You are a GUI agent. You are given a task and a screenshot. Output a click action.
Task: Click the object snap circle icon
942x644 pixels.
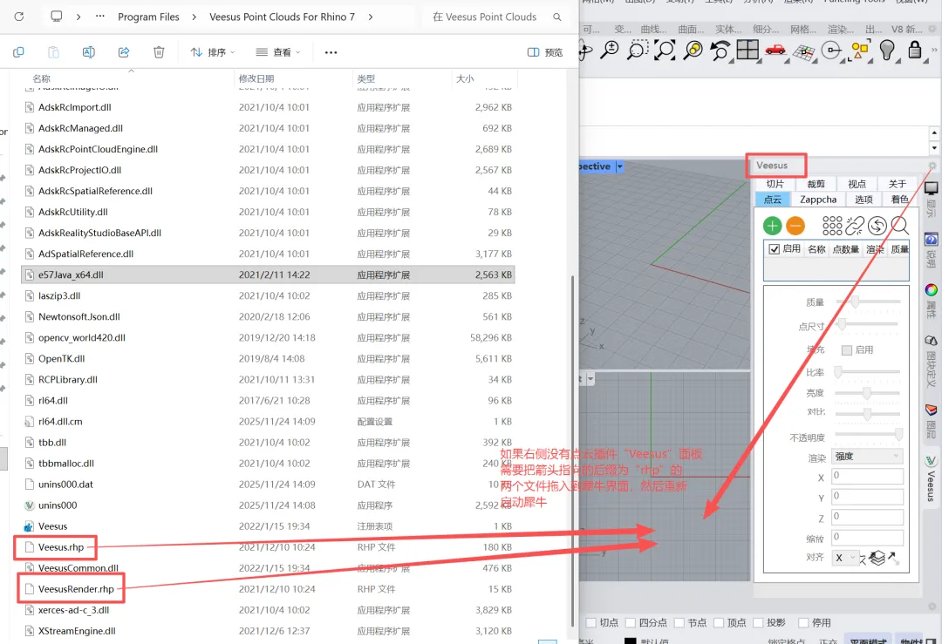[x=831, y=51]
